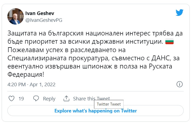Viewport: 196px width, 125px height.
Task: Click the like count 19
Action: (x=21, y=99)
